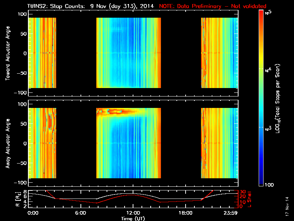Click the "23:59" time tick label
The width and height of the screenshot is (294, 221).
coord(231,213)
